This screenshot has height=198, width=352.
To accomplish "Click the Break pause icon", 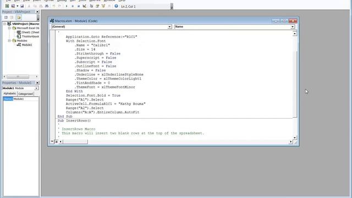I will (73, 6).
